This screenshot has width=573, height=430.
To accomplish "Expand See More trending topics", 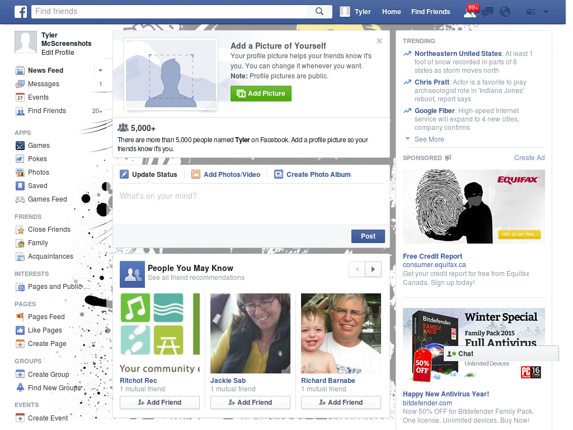I will [x=429, y=139].
